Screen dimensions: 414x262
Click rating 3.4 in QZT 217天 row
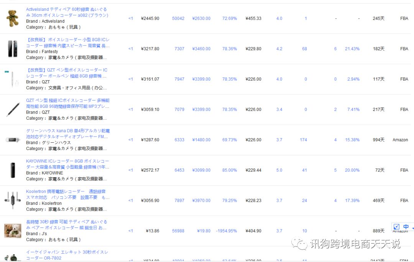pos(279,110)
